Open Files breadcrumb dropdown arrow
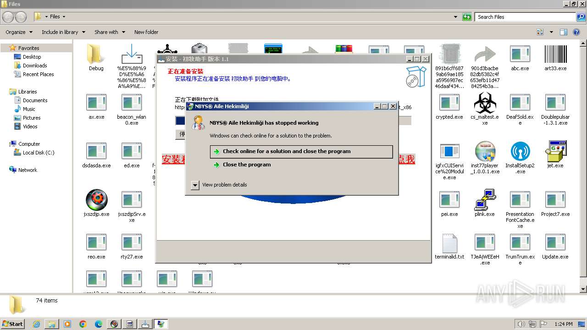The width and height of the screenshot is (587, 330). 64,16
